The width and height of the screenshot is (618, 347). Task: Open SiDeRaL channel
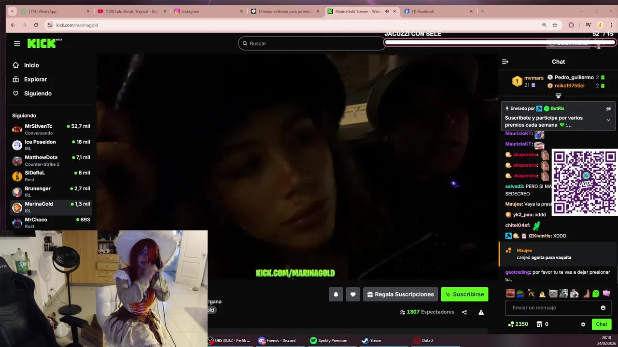point(51,176)
